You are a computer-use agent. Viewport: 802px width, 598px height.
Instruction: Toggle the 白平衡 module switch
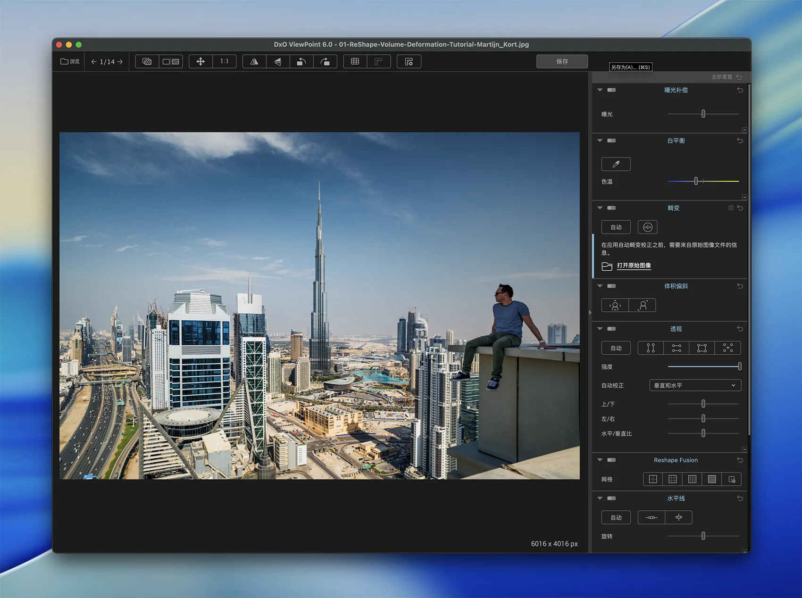click(611, 141)
